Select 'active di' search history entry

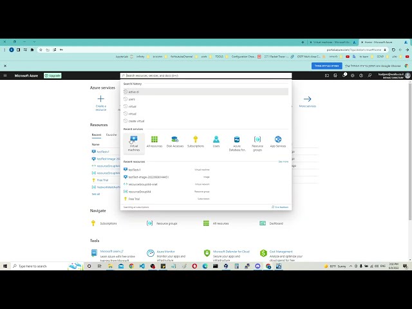click(206, 91)
